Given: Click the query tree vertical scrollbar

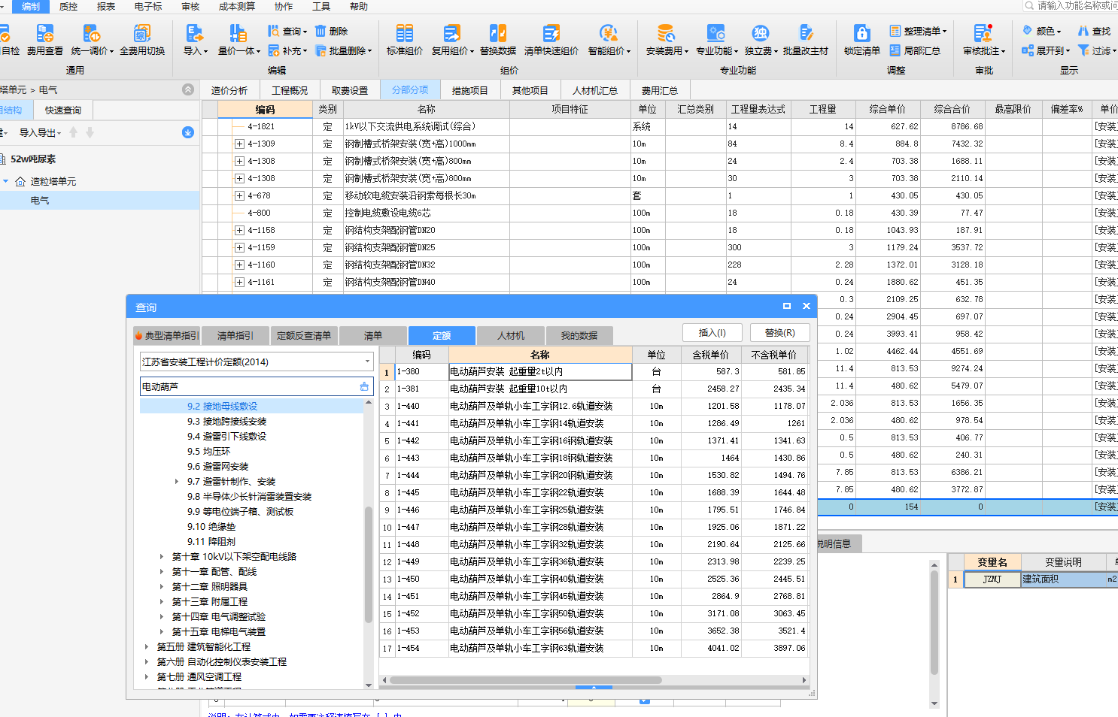Looking at the screenshot, I should (369, 564).
